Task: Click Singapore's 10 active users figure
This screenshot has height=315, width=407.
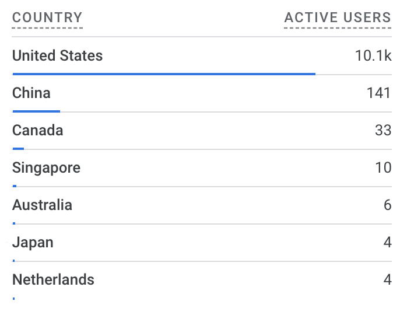Action: coord(383,168)
